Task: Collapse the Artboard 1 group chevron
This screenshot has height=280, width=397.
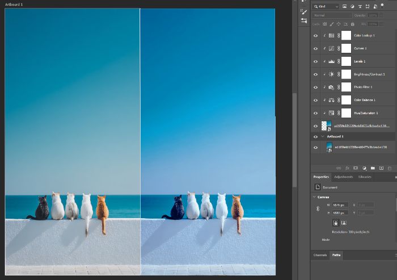Action: click(323, 136)
